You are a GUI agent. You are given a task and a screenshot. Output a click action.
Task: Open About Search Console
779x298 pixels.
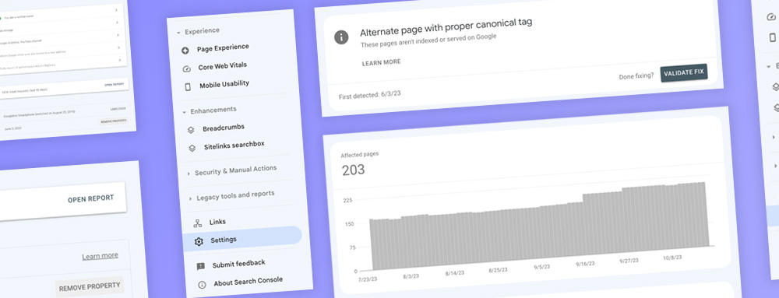point(248,282)
